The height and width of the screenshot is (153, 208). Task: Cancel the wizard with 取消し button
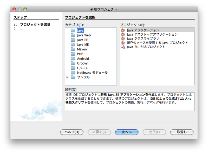tap(182, 132)
